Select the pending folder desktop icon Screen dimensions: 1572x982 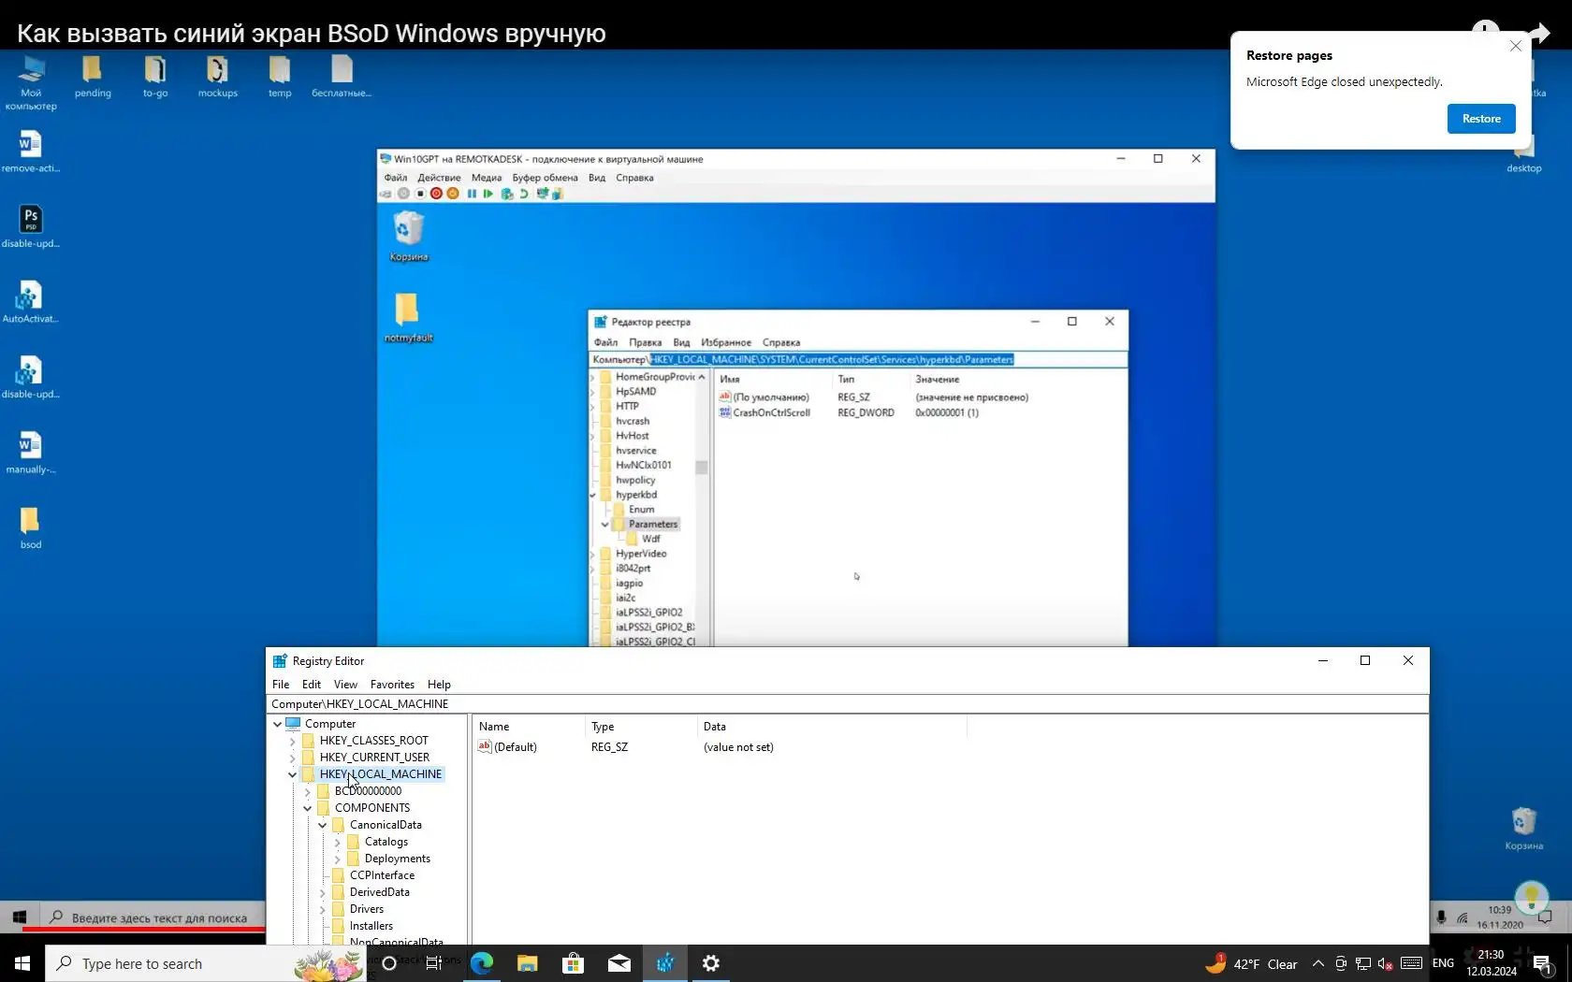point(93,77)
